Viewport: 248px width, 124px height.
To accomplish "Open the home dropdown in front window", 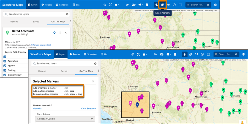I will pyautogui.click(x=145, y=54).
